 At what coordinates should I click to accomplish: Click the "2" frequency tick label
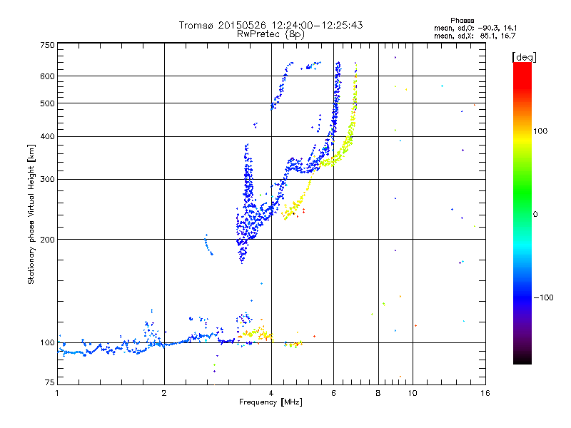click(164, 393)
